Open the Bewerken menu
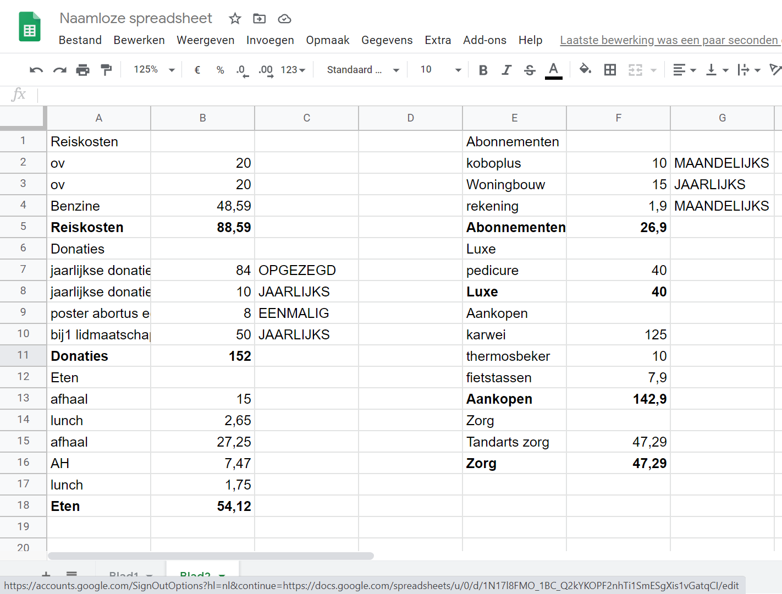Viewport: 782px width, 594px height. pyautogui.click(x=139, y=40)
